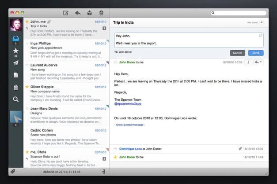This screenshot has width=277, height=184.
Task: Open sidebar search magnifier icon
Action: 16,99
